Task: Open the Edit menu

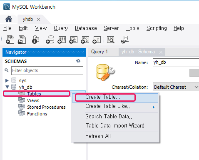Action: [23, 28]
